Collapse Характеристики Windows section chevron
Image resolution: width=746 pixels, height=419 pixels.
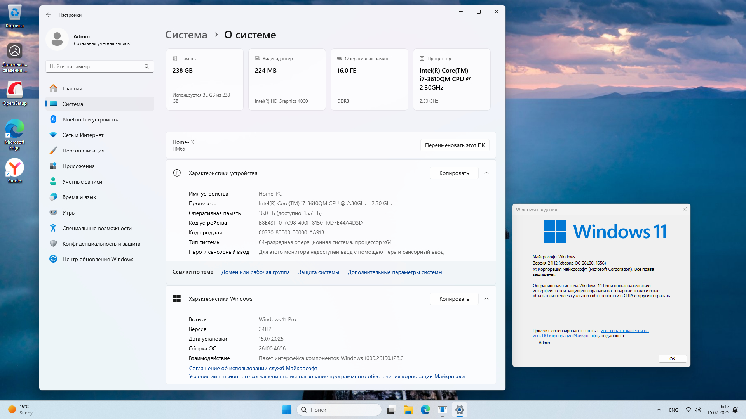pyautogui.click(x=486, y=299)
